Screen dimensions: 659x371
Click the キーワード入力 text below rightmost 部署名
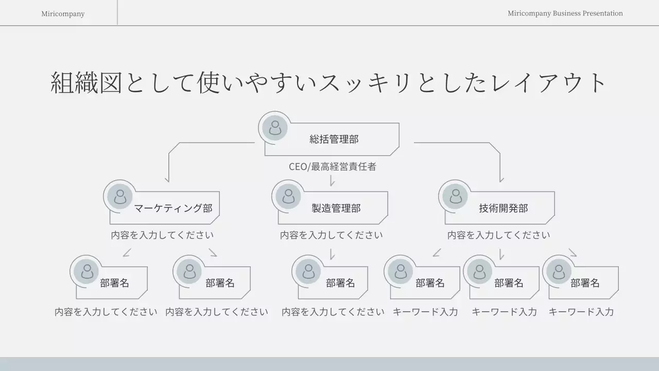581,312
